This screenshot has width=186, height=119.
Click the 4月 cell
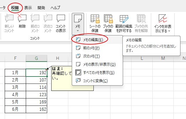(15, 95)
